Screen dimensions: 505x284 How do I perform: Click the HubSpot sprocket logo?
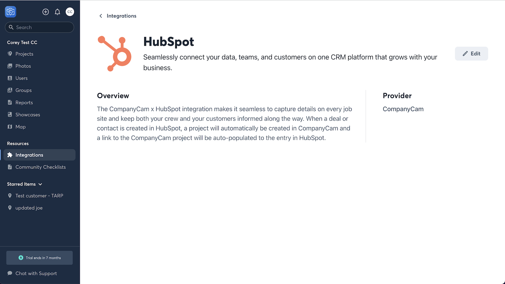click(115, 53)
